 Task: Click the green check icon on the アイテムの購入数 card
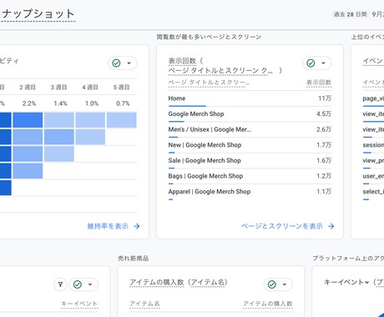point(272,284)
